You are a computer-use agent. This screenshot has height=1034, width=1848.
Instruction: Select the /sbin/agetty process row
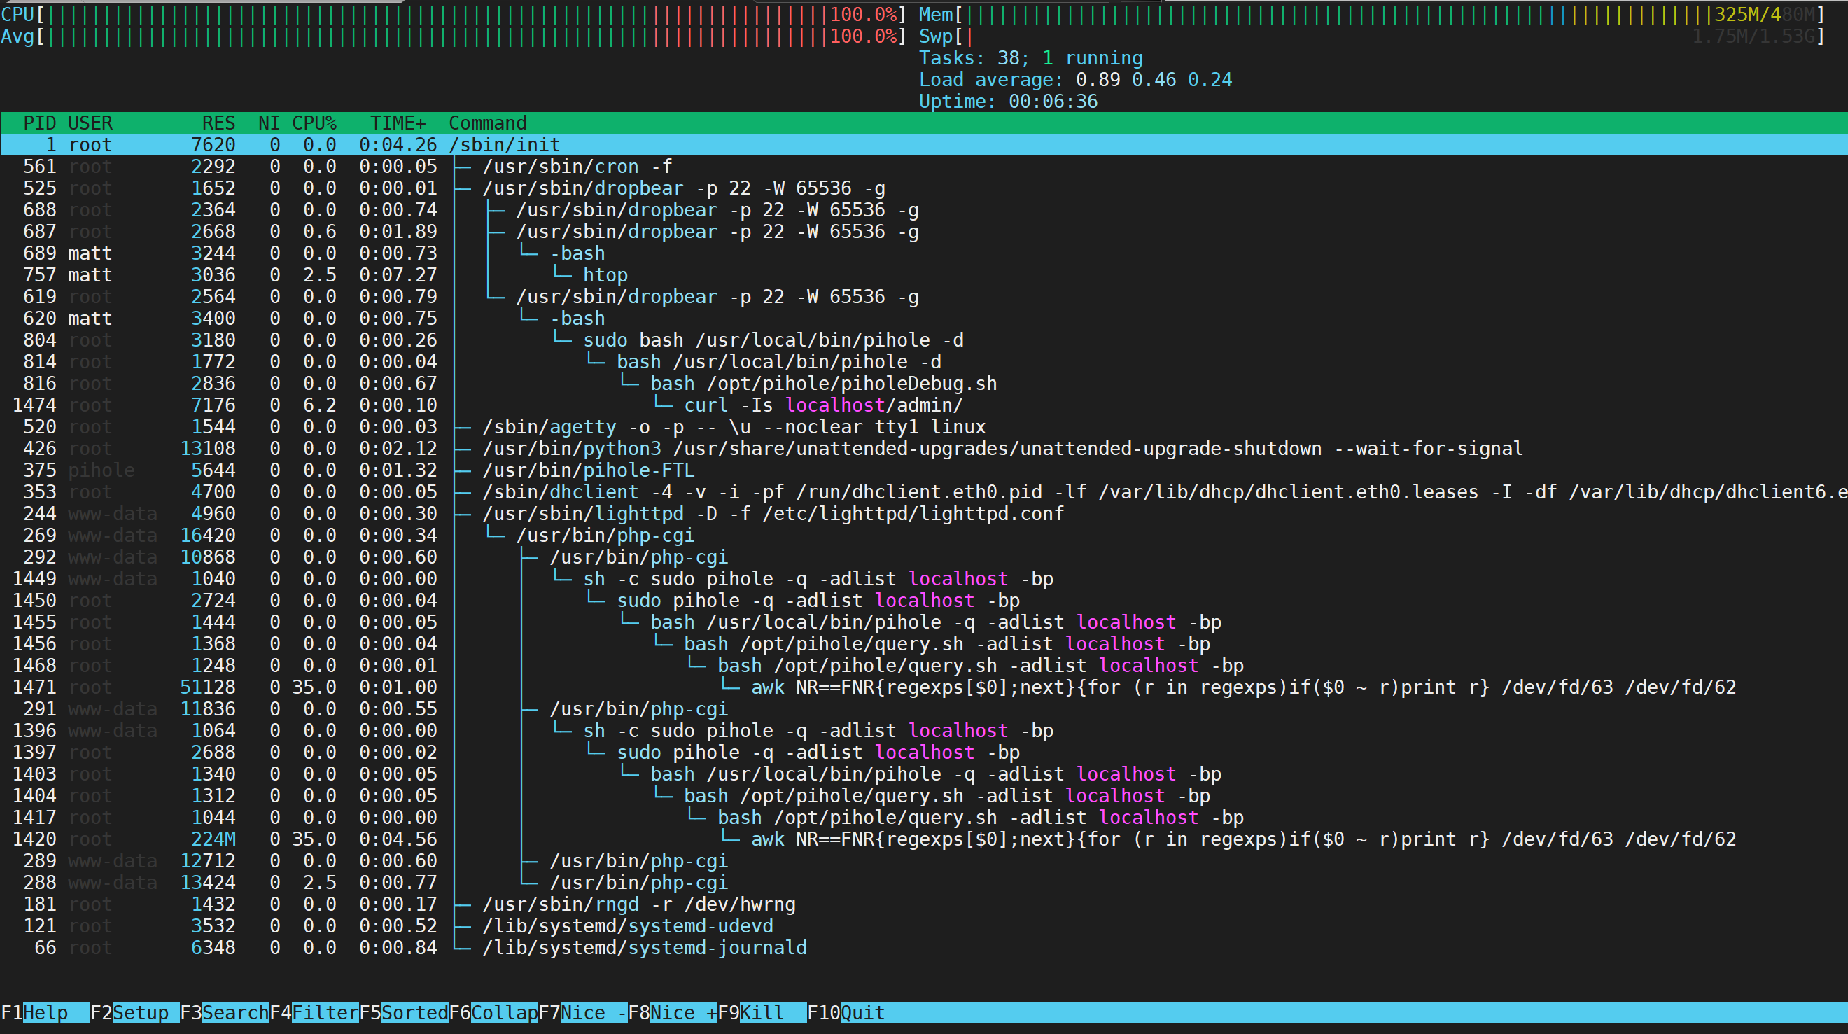point(924,427)
